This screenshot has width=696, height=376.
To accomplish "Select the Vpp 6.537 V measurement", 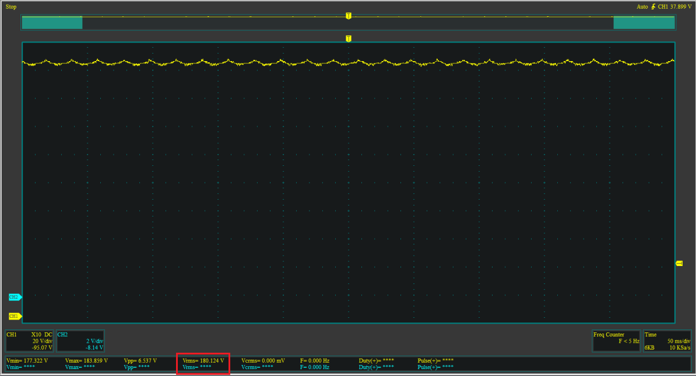I will [x=140, y=360].
